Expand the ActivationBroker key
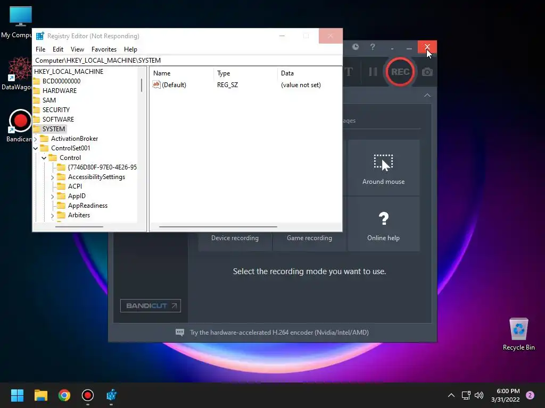This screenshot has width=545, height=408. pos(36,139)
